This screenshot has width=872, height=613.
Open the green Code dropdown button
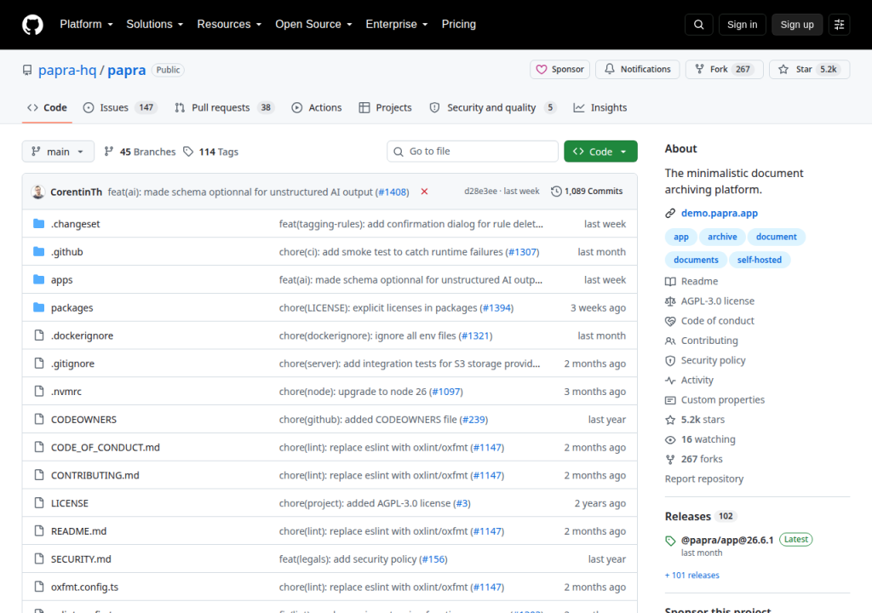coord(600,152)
